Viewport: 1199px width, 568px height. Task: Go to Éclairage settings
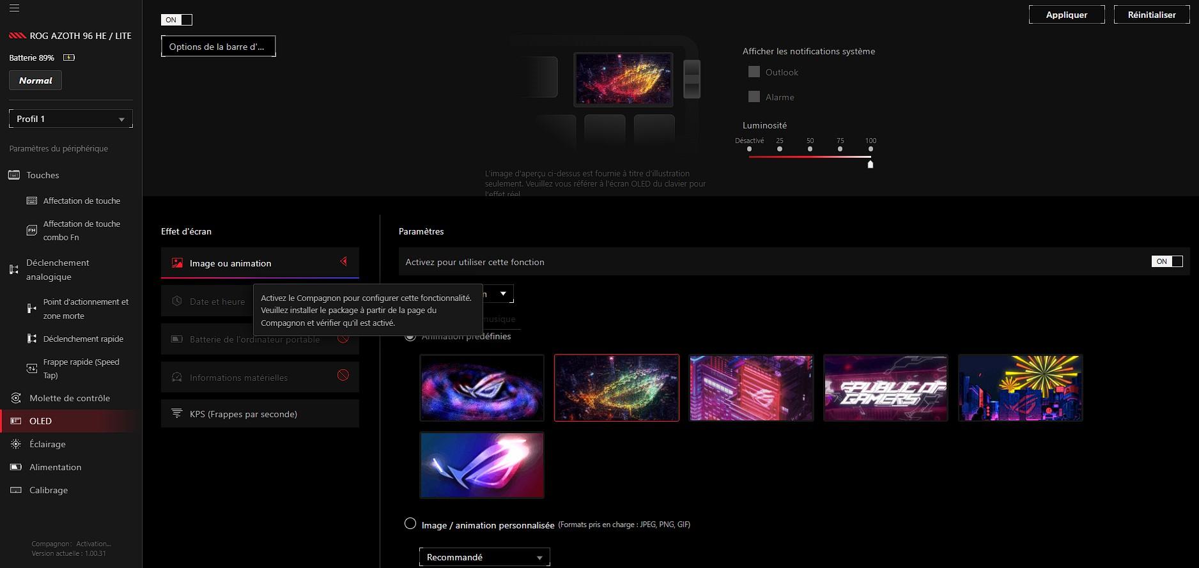click(x=47, y=444)
